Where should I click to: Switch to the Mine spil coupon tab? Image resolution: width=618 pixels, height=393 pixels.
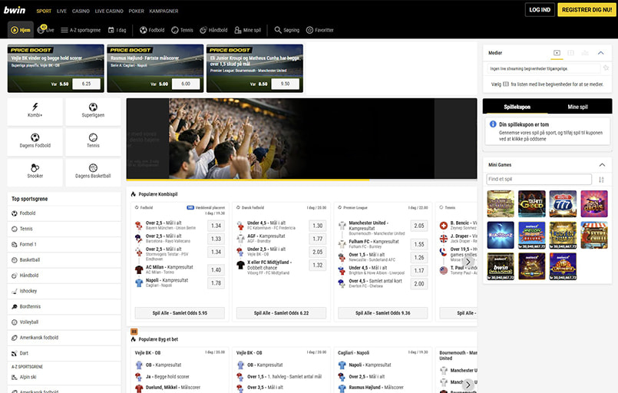point(577,107)
